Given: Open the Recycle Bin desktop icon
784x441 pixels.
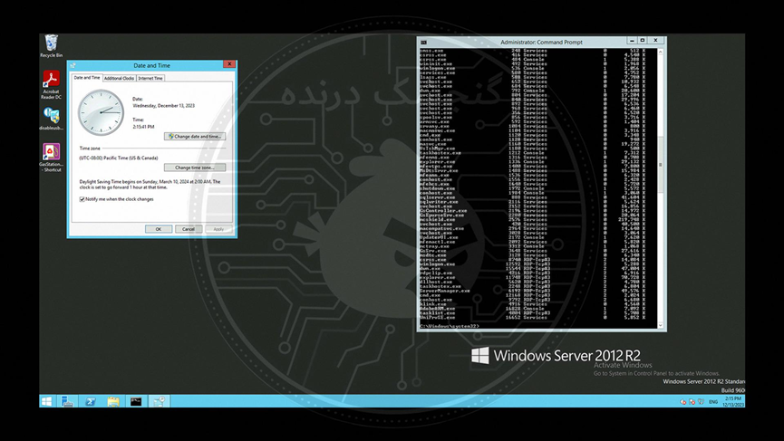Looking at the screenshot, I should point(51,46).
